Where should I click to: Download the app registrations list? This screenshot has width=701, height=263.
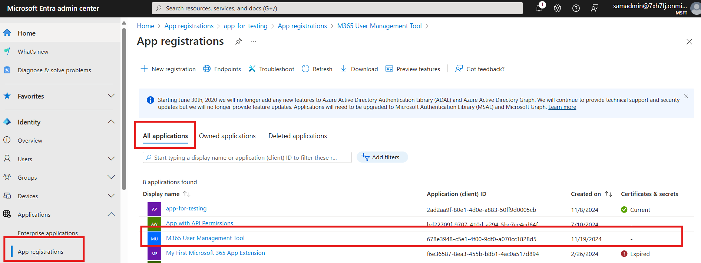coord(359,69)
